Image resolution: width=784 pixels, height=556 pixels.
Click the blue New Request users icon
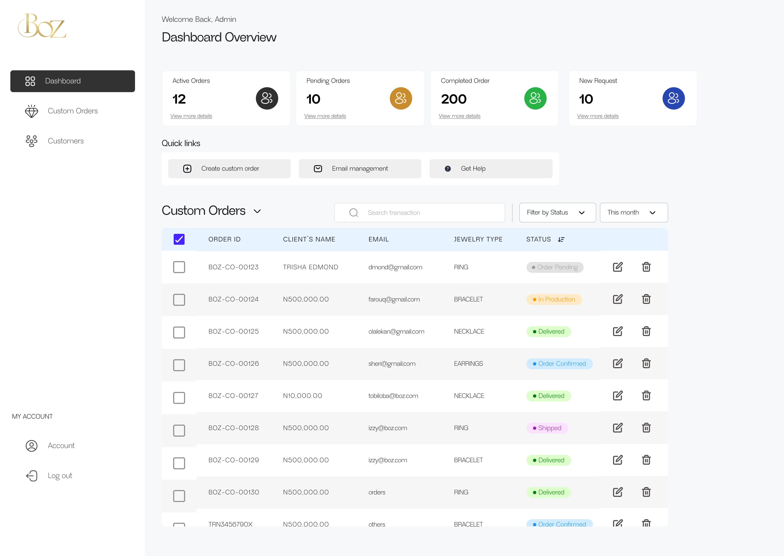tap(673, 99)
